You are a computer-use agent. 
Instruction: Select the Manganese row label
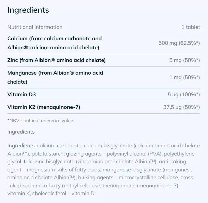point(55,77)
